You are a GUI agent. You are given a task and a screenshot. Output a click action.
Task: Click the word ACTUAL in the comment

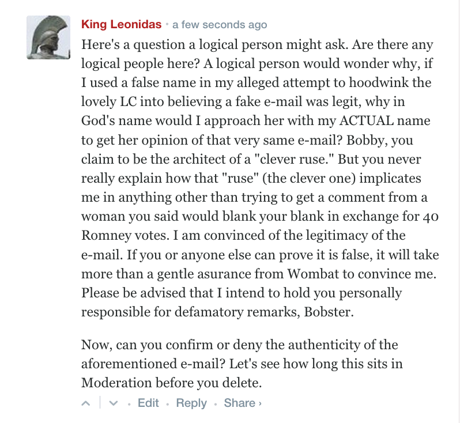click(x=367, y=120)
